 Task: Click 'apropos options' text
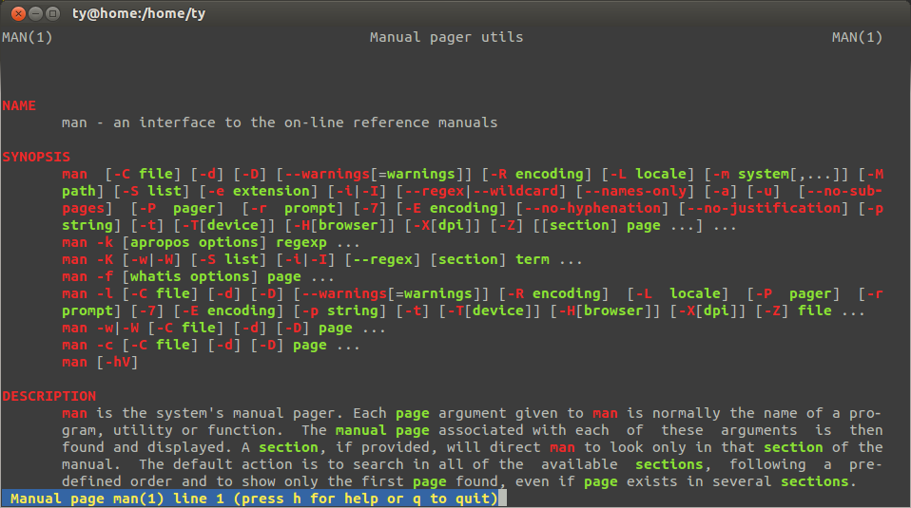tap(194, 242)
